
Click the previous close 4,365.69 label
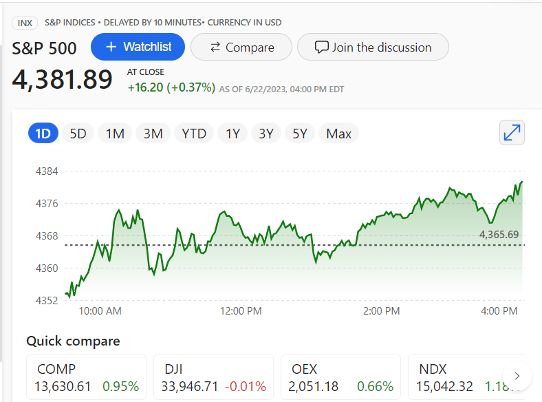click(x=499, y=235)
